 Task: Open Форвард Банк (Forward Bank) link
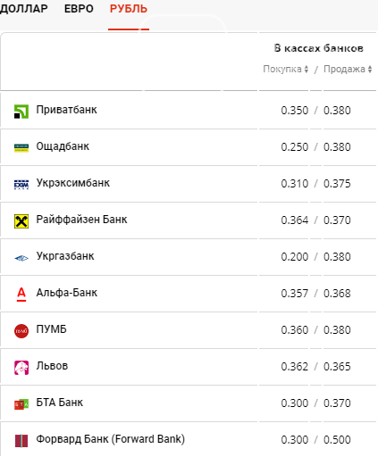(111, 439)
